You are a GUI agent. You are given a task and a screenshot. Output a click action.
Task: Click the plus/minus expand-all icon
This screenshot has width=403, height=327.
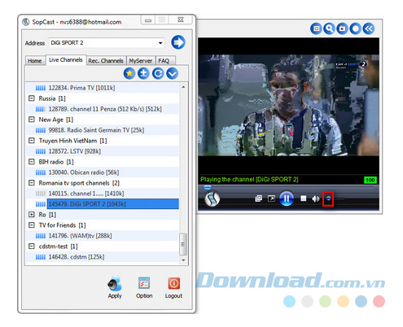point(143,73)
